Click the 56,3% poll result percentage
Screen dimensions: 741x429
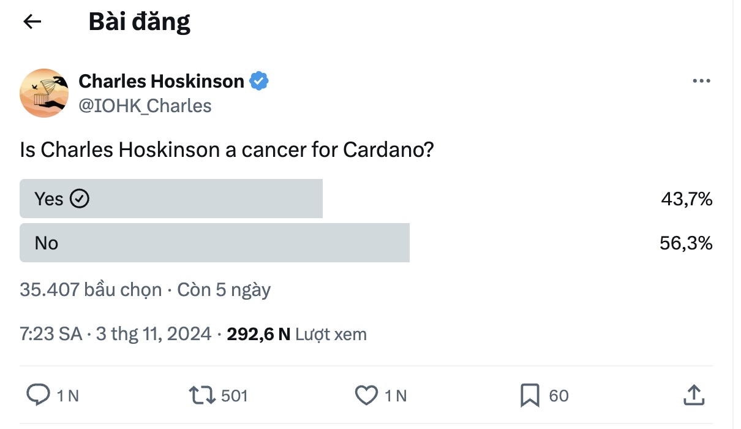click(686, 243)
